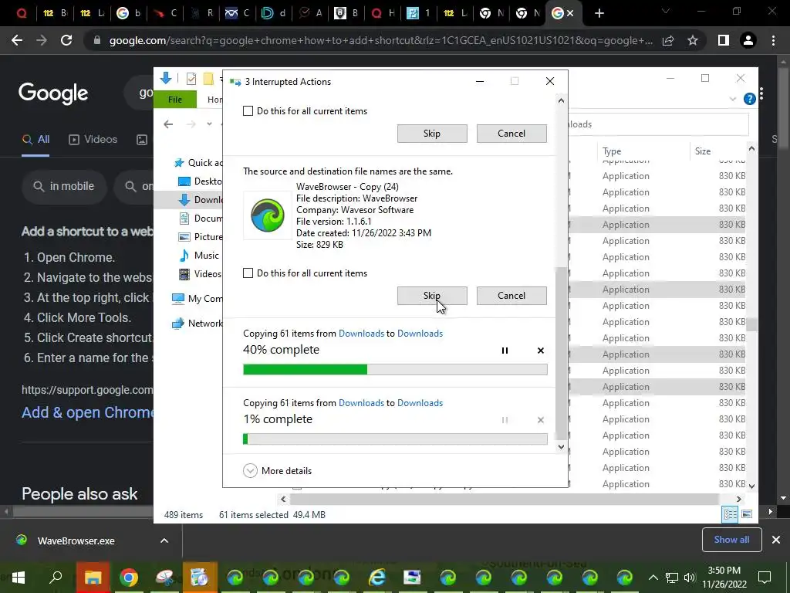Switch Explorer to large icons view

tap(747, 514)
